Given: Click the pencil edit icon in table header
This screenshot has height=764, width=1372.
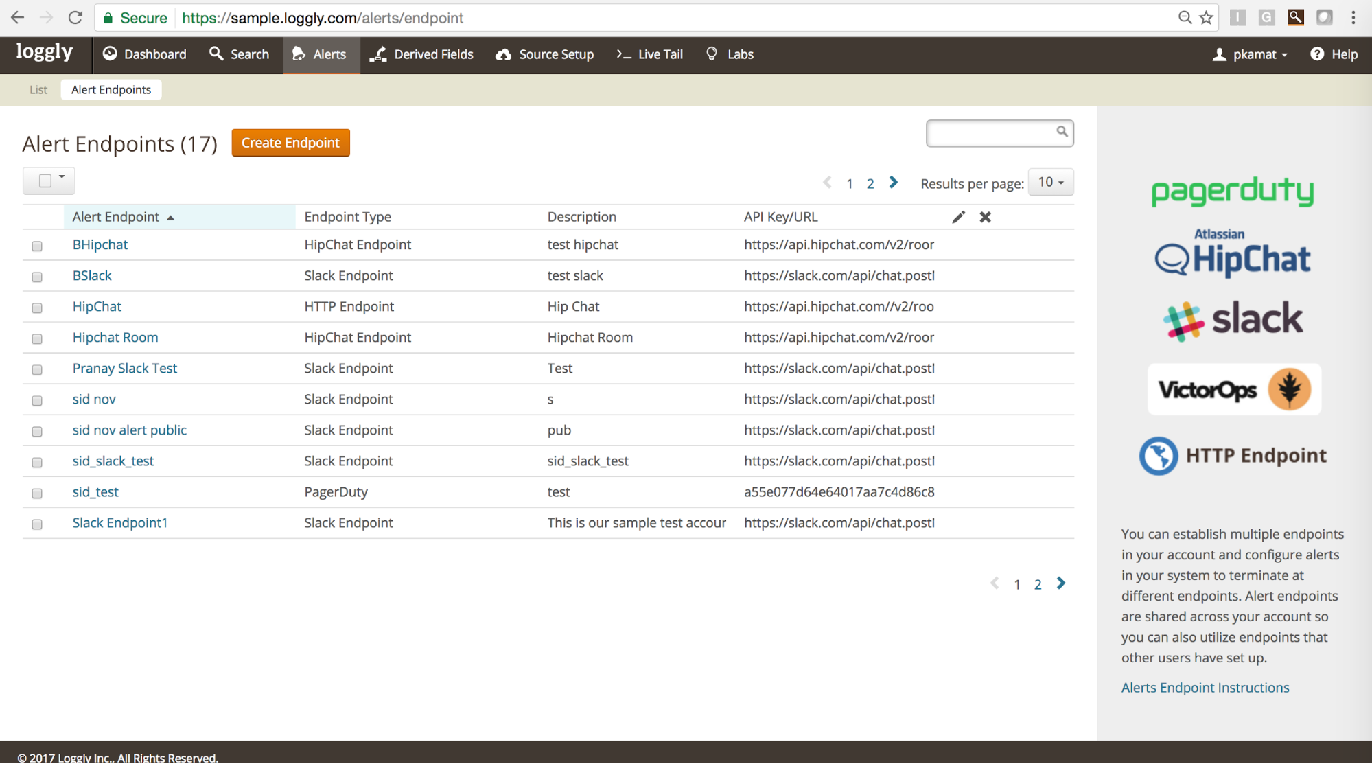Looking at the screenshot, I should click(x=958, y=217).
